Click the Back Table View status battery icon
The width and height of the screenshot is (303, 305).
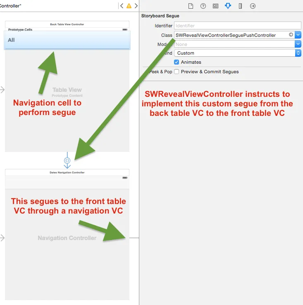click(x=125, y=29)
